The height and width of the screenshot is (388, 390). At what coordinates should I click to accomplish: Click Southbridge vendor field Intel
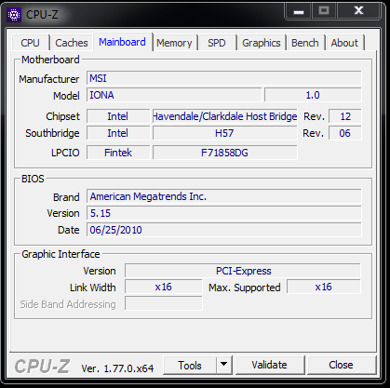pyautogui.click(x=118, y=133)
